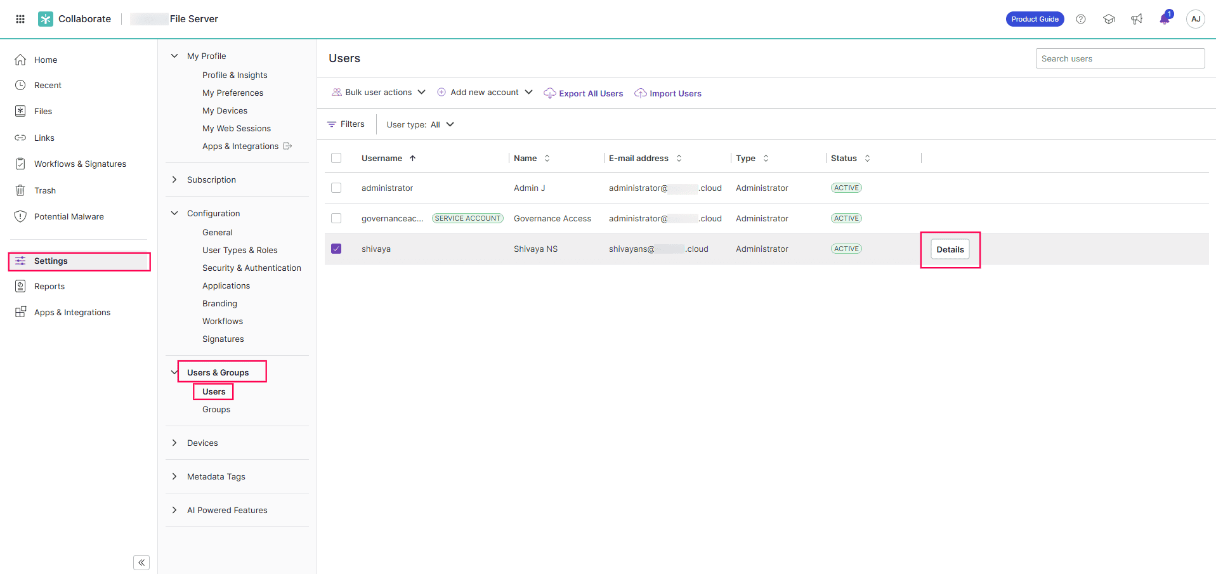Viewport: 1216px width, 574px height.
Task: Select the Governance Access name cell
Action: point(552,218)
